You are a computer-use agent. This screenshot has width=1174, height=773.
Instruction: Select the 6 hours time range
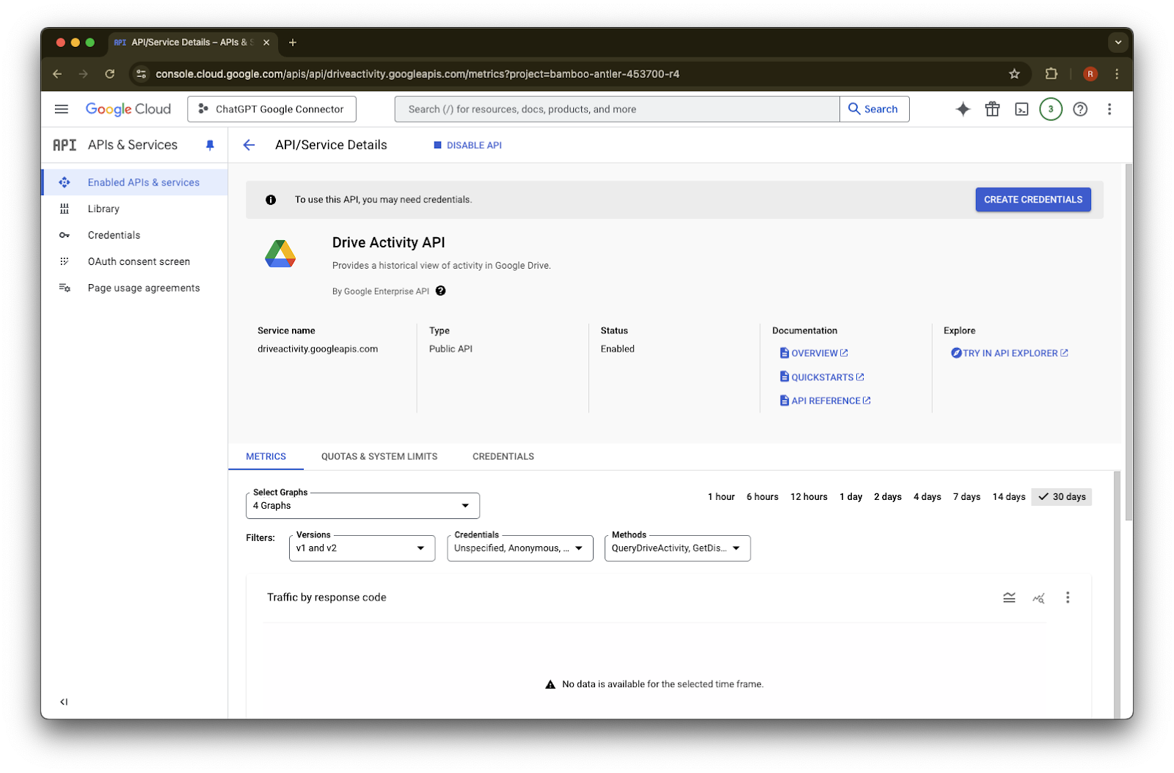tap(762, 497)
